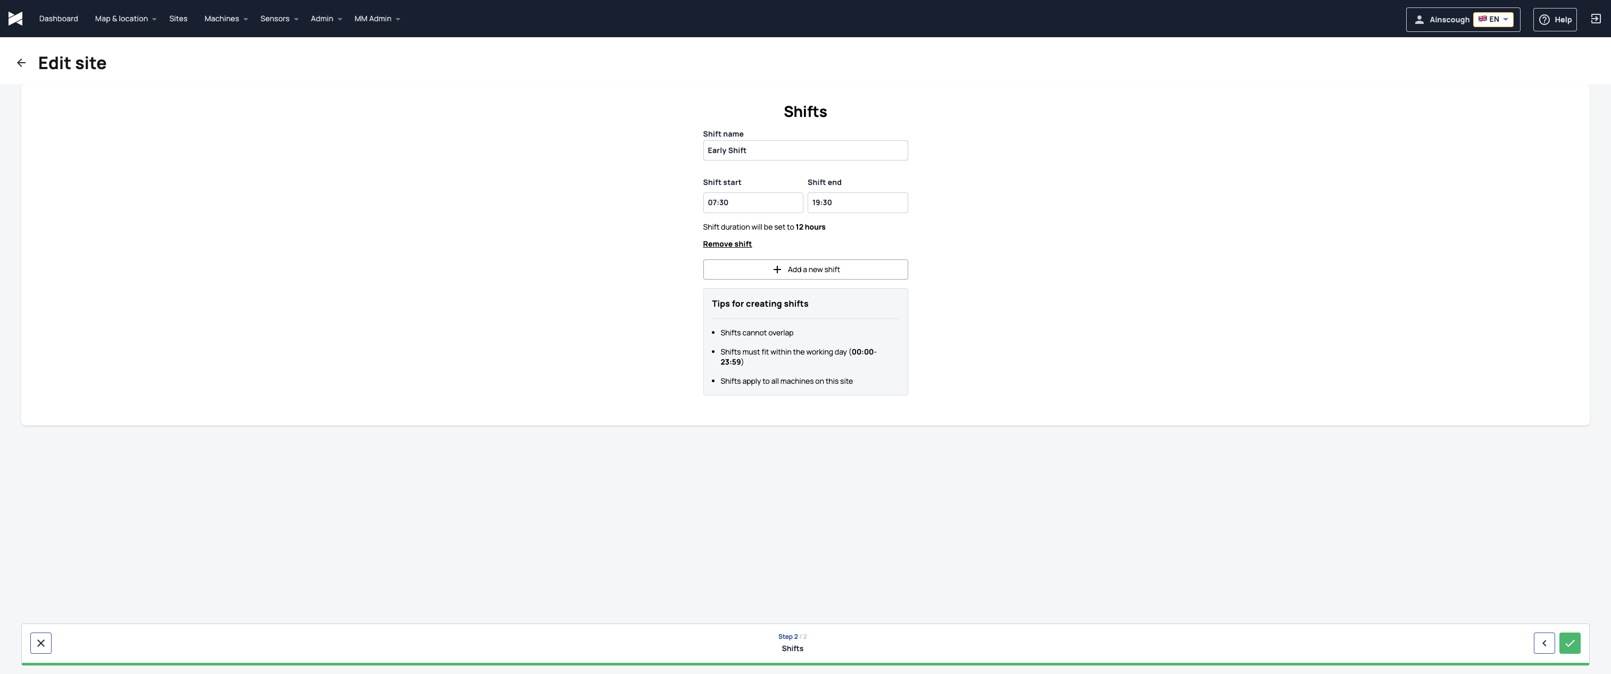Click the '12 hours' duration text
Image resolution: width=1611 pixels, height=674 pixels.
pyautogui.click(x=810, y=228)
